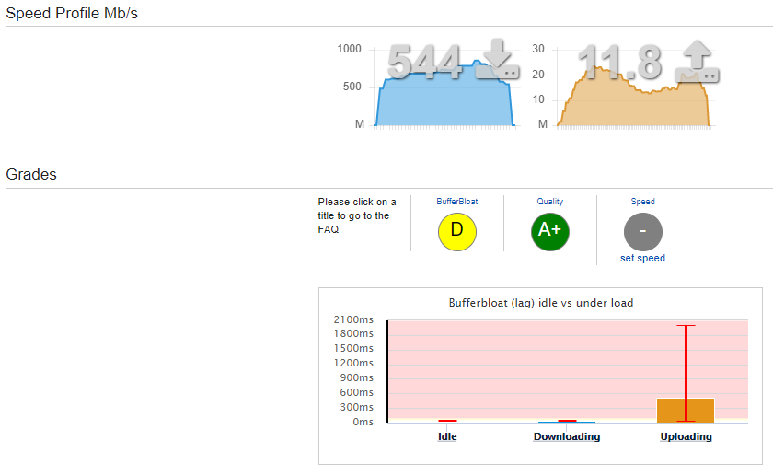This screenshot has width=773, height=476.
Task: Click the 544 download speed value
Action: click(424, 62)
